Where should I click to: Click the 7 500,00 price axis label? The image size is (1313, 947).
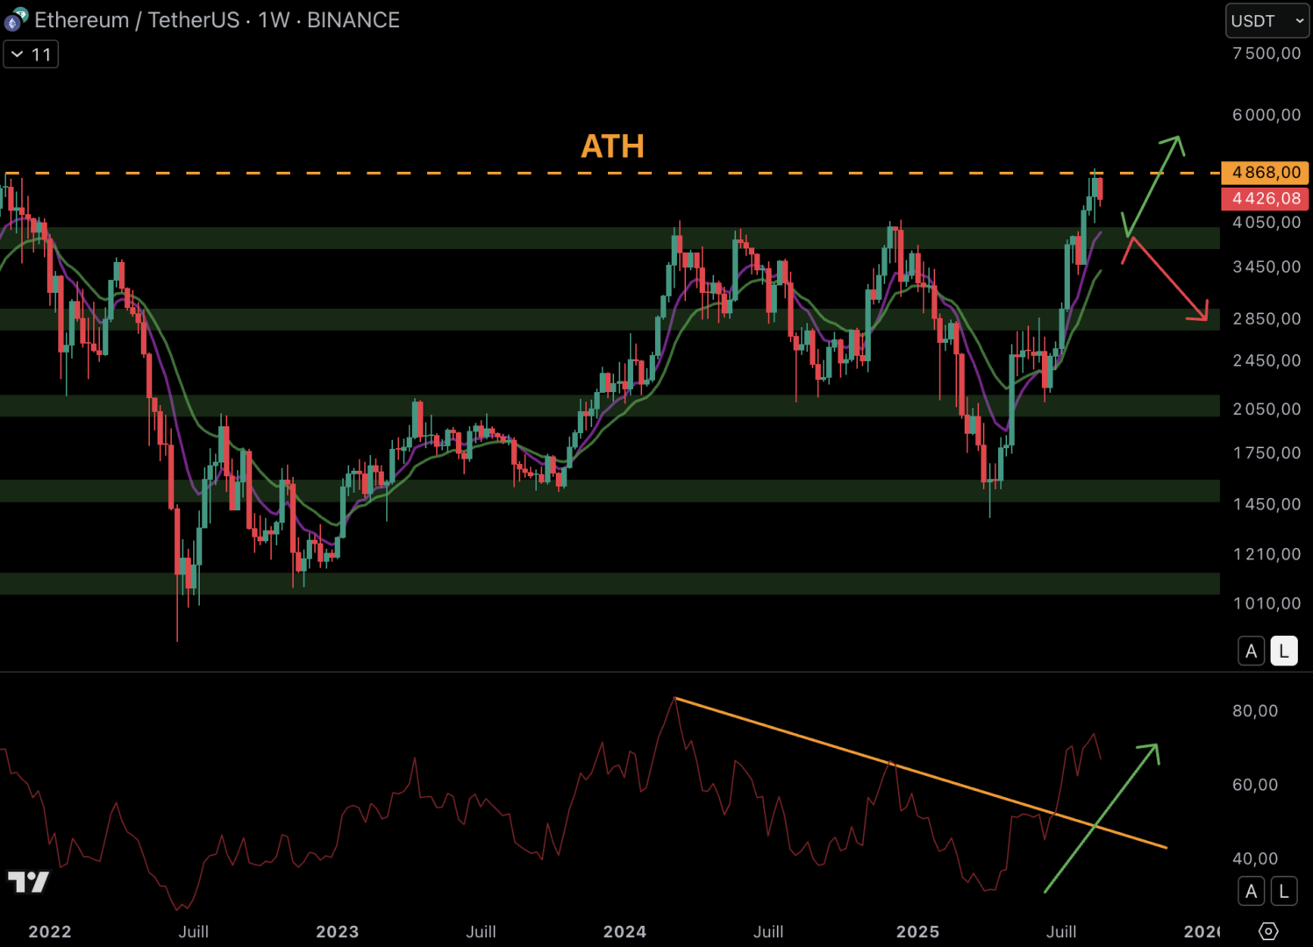coord(1267,53)
